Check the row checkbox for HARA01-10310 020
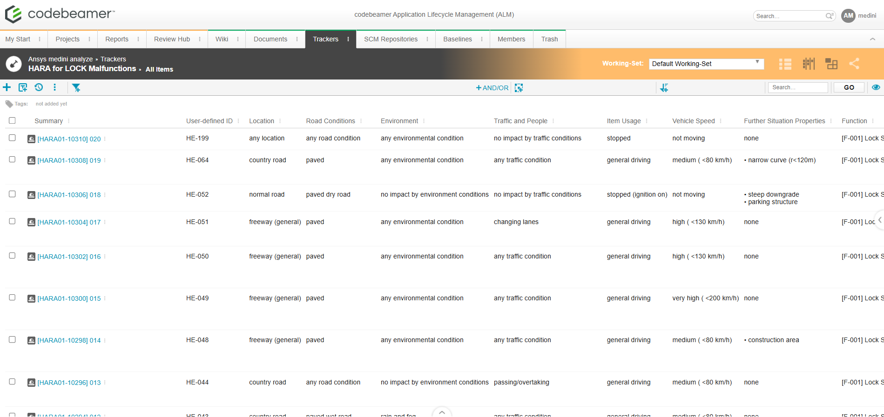The width and height of the screenshot is (884, 417). tap(12, 138)
